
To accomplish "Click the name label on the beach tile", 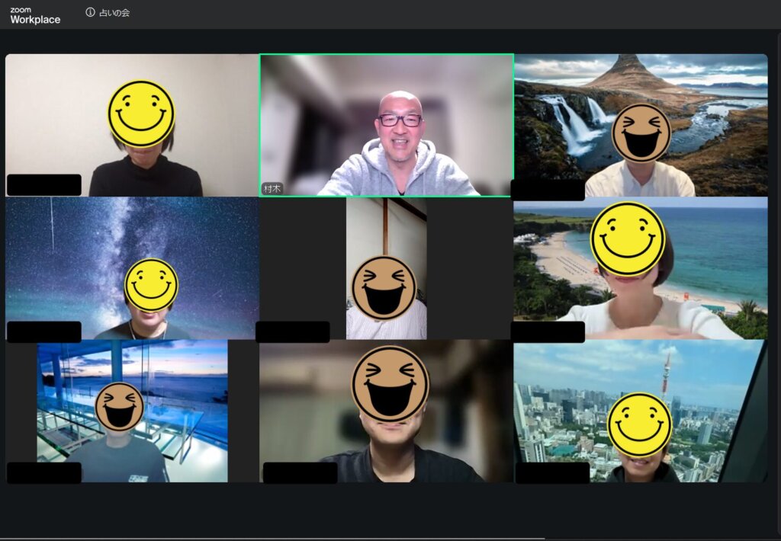I will (x=548, y=332).
